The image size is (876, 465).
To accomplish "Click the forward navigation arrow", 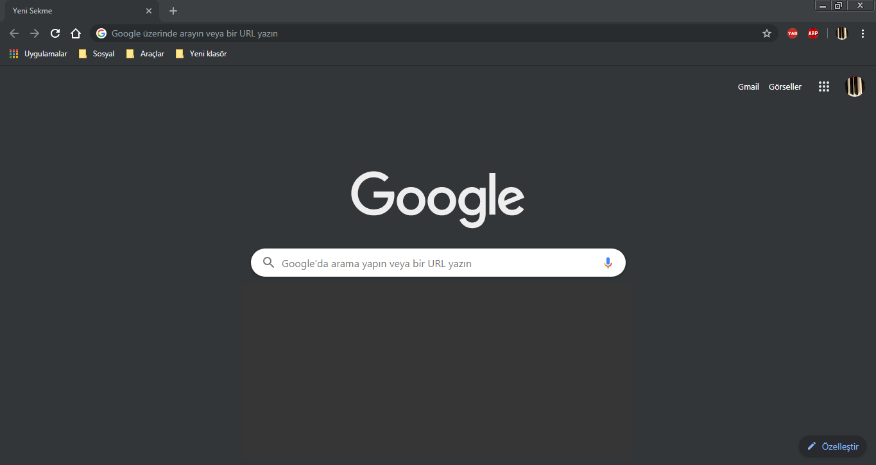I will pos(35,33).
